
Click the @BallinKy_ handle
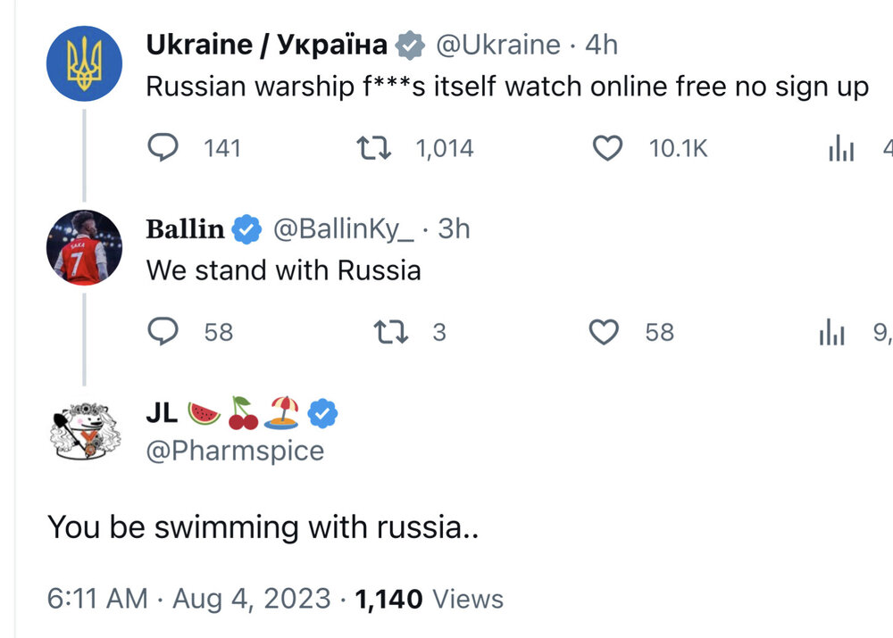click(343, 228)
